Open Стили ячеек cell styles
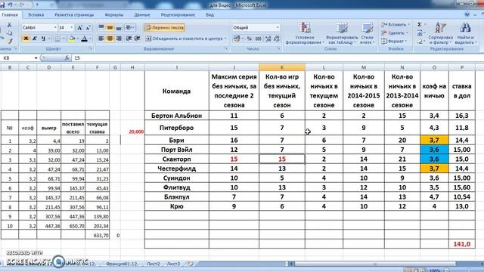 point(368,33)
